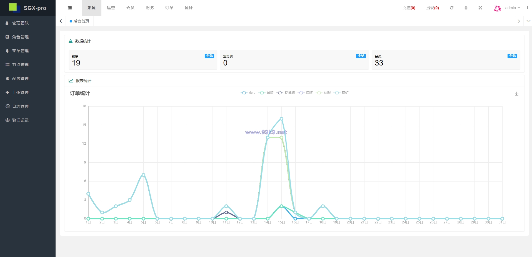532x257 pixels.
Task: Click the 全站 badge on 业务员 card
Action: [361, 56]
